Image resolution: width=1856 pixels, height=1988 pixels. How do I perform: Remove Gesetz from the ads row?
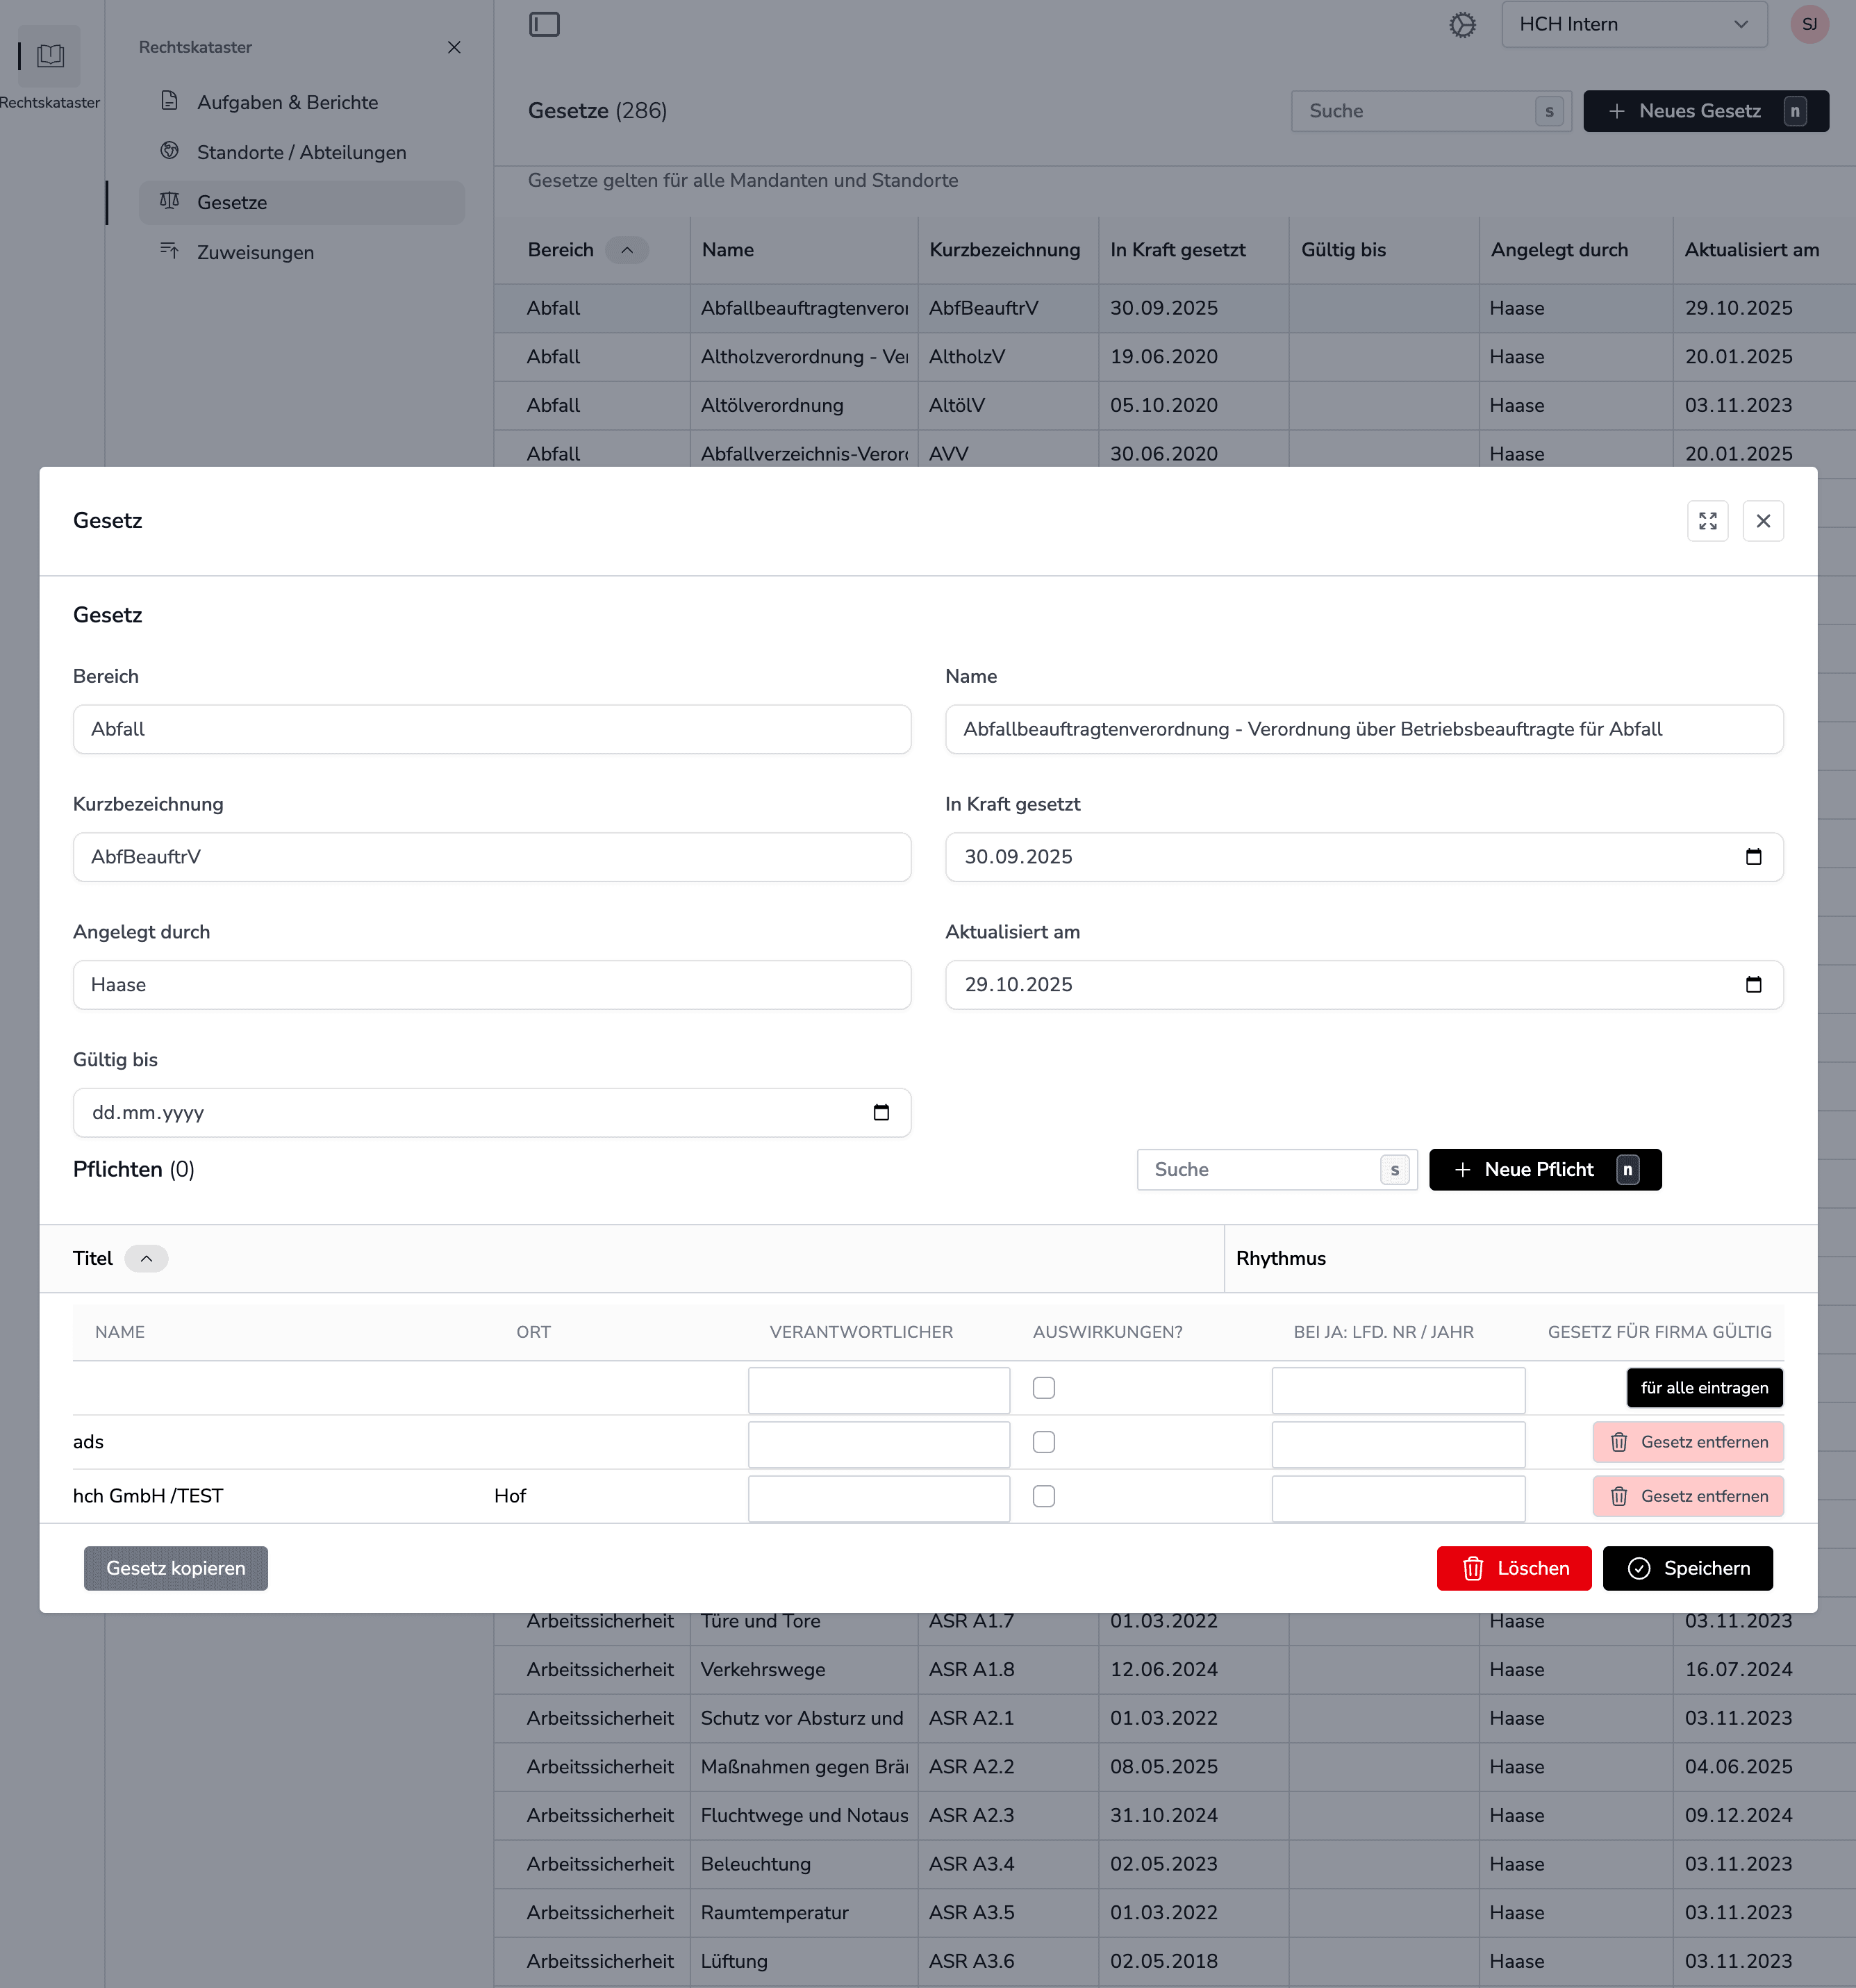(1688, 1442)
